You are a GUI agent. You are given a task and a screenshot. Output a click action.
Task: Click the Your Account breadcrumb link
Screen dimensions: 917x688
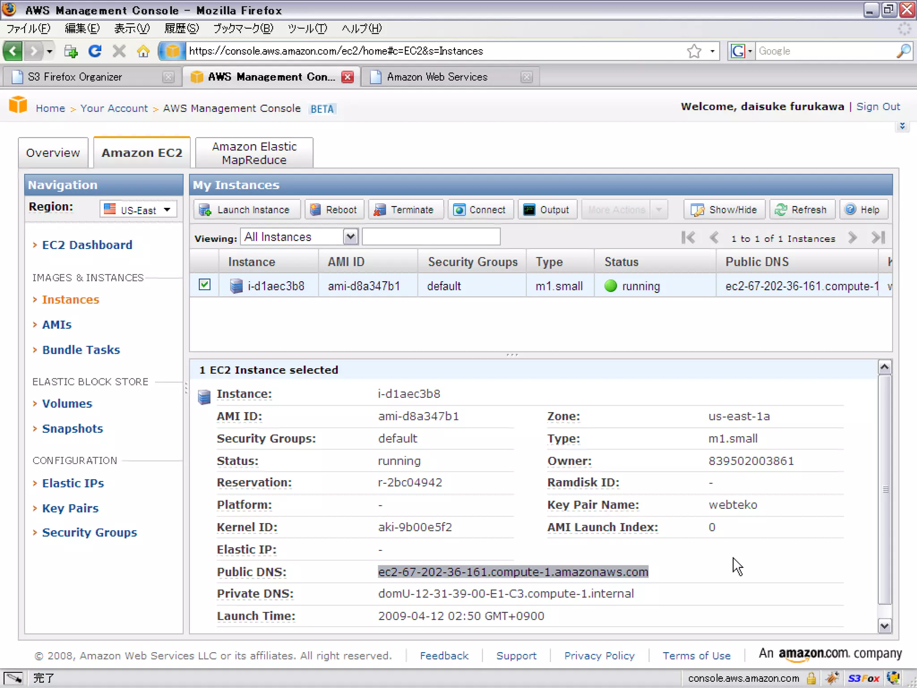point(114,108)
